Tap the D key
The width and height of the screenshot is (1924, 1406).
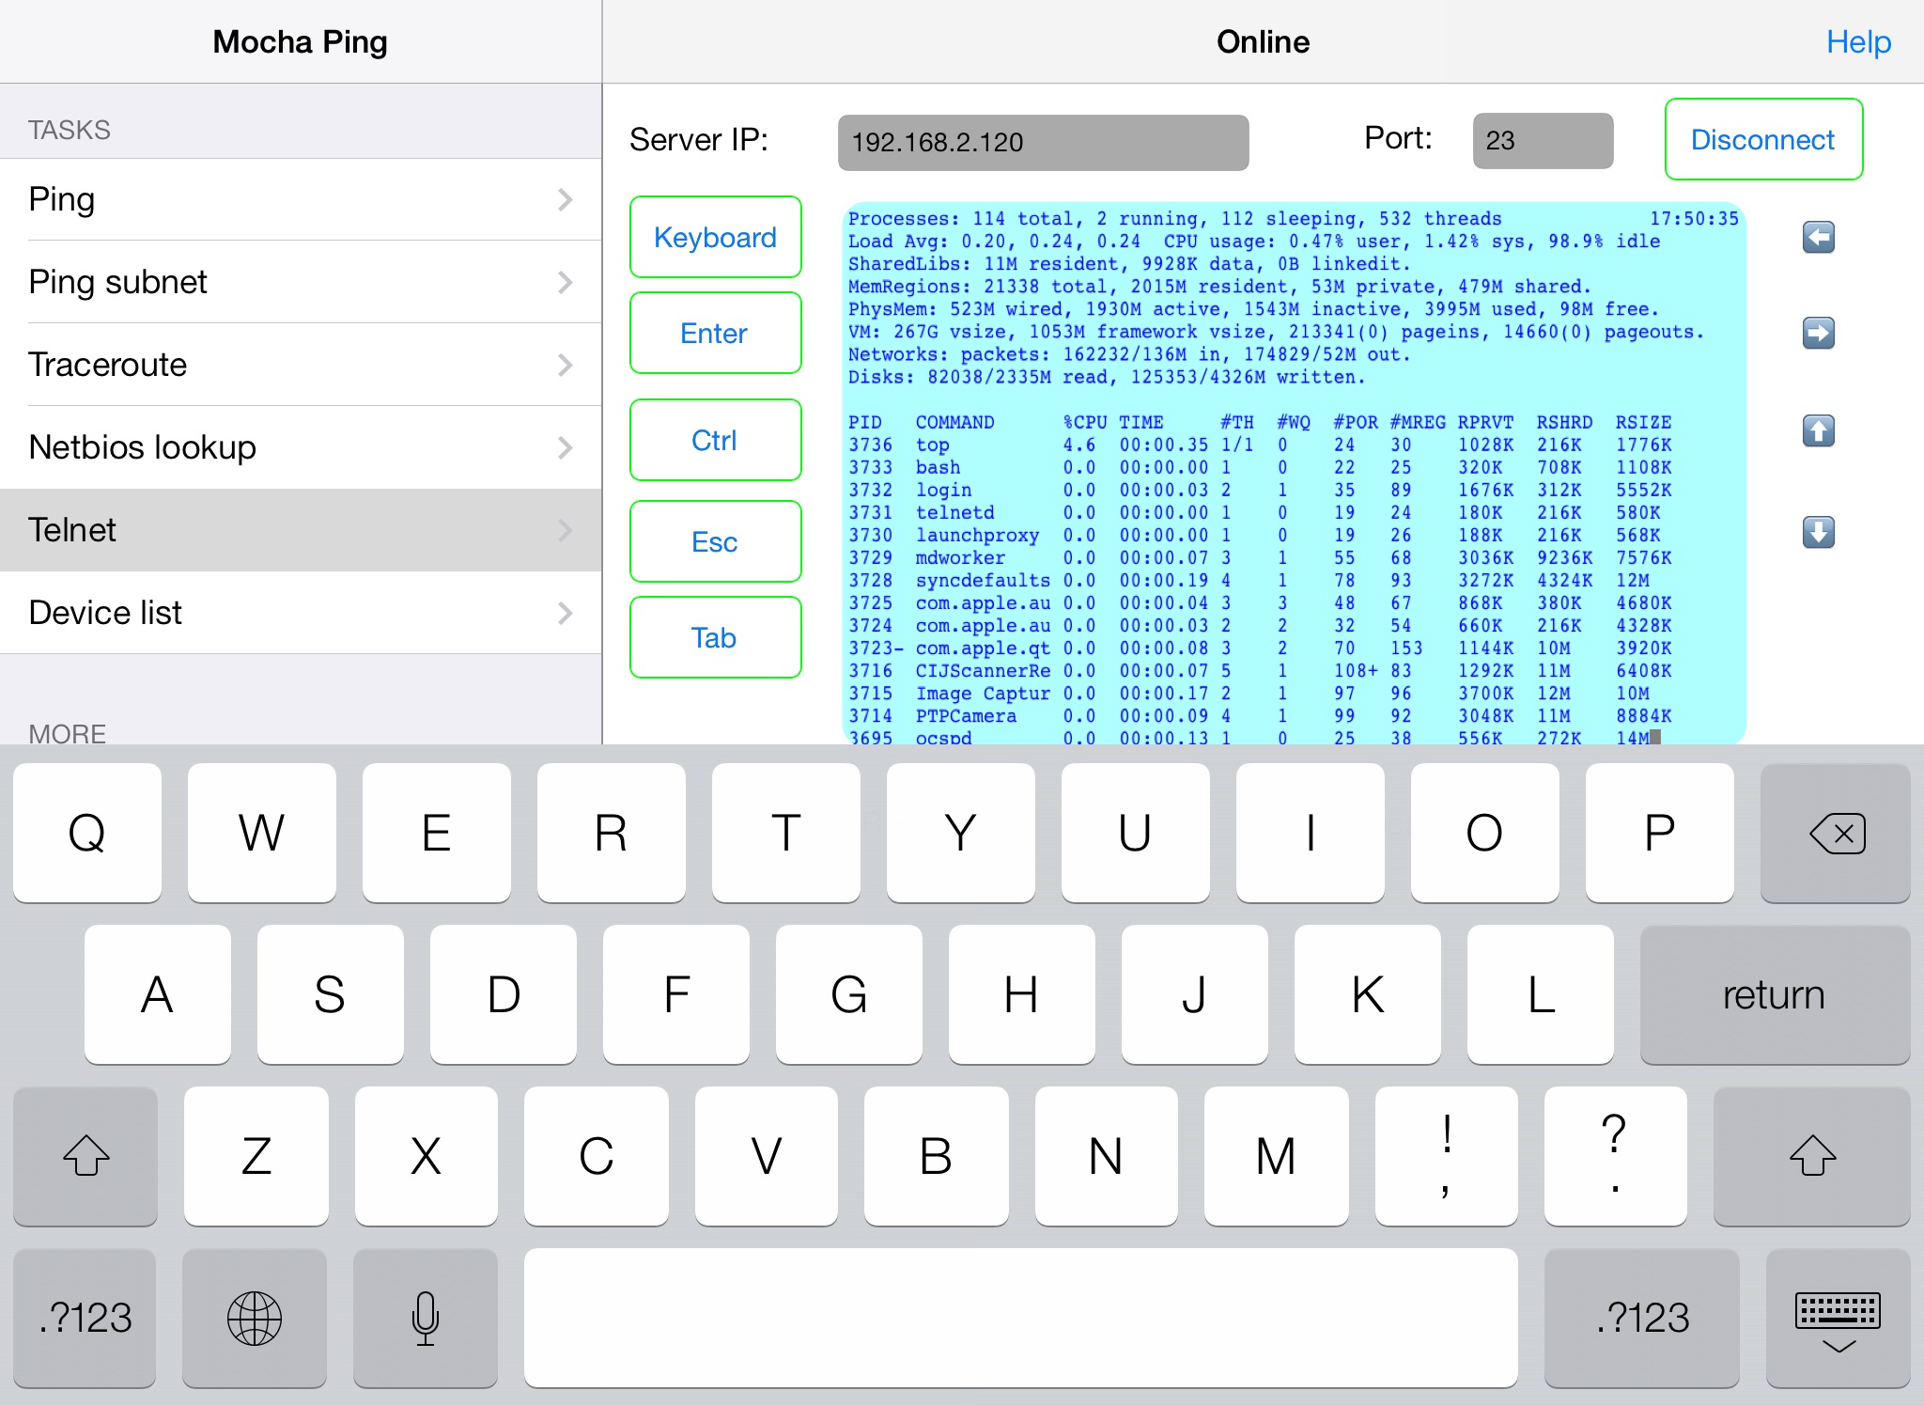tap(504, 994)
